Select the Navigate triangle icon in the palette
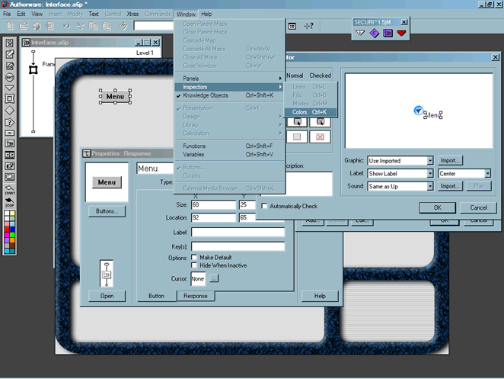 pos(10,88)
